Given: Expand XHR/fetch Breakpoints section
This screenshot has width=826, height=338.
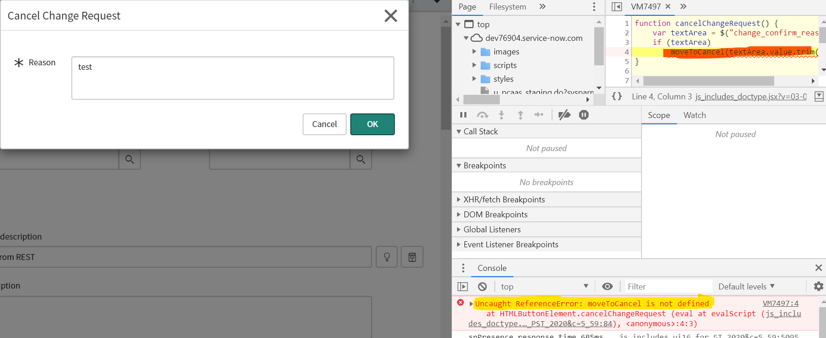Looking at the screenshot, I should pos(547,200).
